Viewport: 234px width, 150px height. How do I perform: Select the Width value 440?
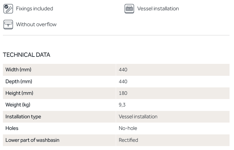[123, 70]
